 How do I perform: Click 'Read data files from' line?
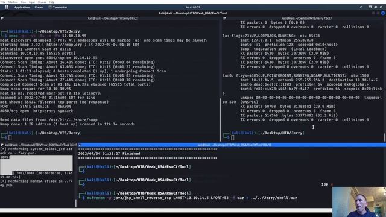[49, 120]
